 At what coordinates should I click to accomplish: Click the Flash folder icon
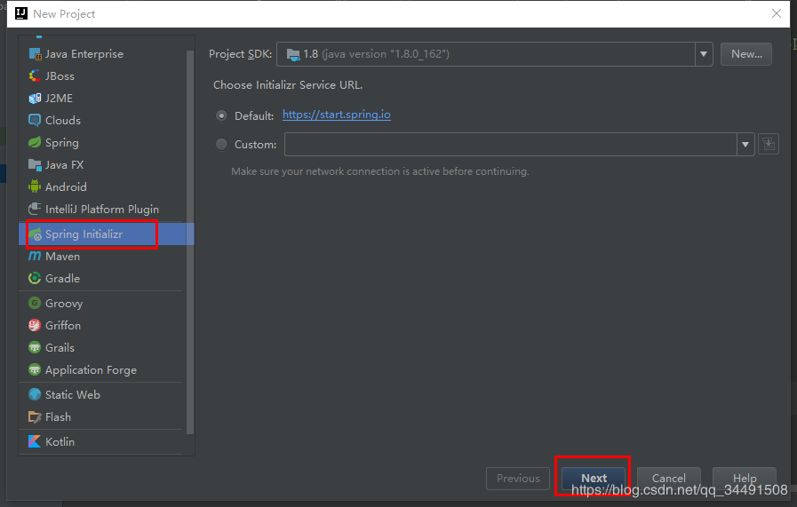[x=35, y=417]
